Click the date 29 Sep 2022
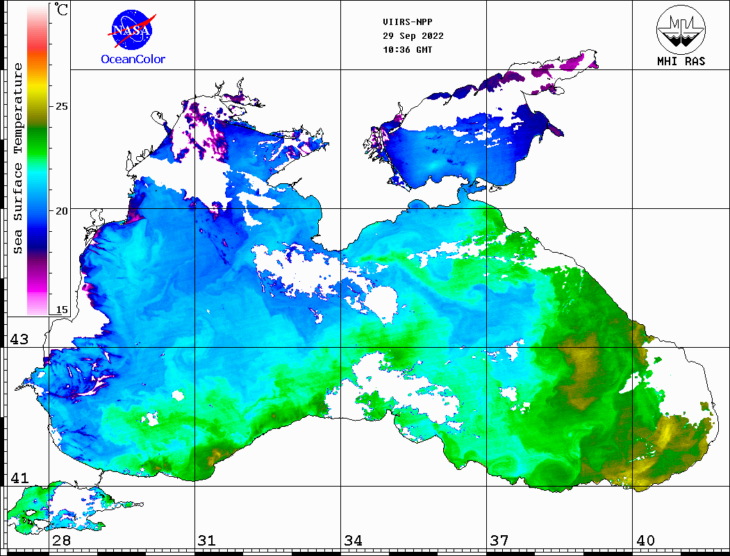 (413, 36)
